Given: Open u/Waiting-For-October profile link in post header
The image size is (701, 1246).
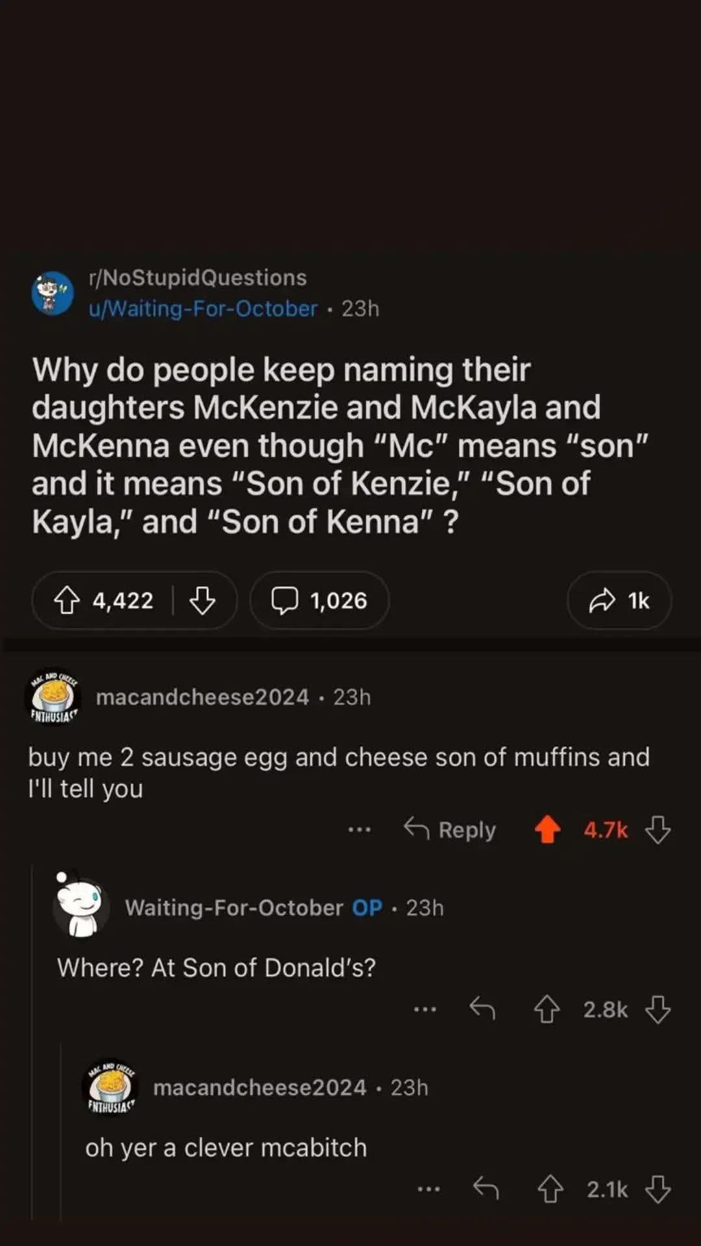Looking at the screenshot, I should point(203,308).
